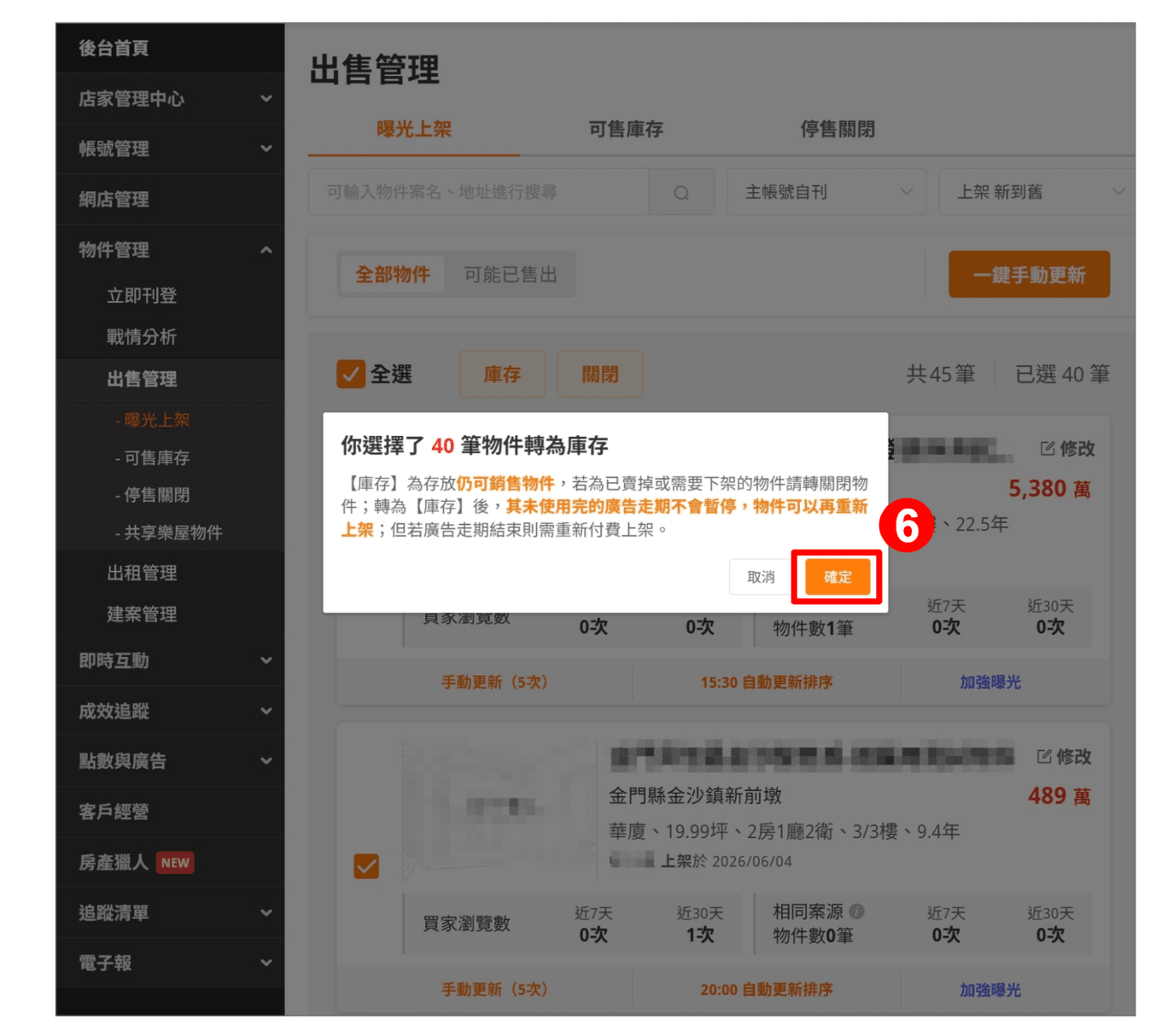This screenshot has height=1024, width=1156.
Task: Click the edit icon beside 489 萬 listing
Action: [x=1044, y=756]
